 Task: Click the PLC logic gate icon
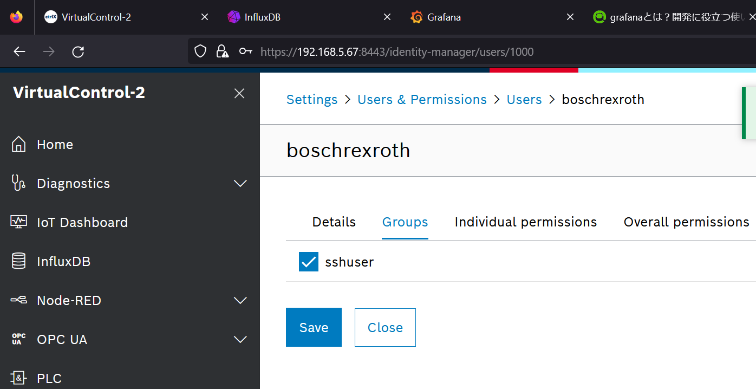(18, 378)
